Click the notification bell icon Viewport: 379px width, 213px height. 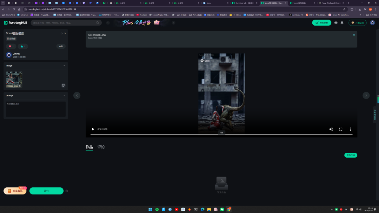pyautogui.click(x=342, y=23)
